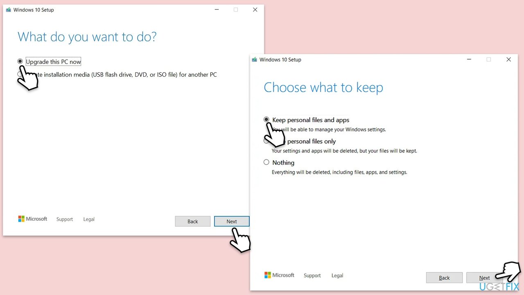Minimize the 'Choose what to keep' window
The height and width of the screenshot is (295, 524).
click(x=469, y=59)
